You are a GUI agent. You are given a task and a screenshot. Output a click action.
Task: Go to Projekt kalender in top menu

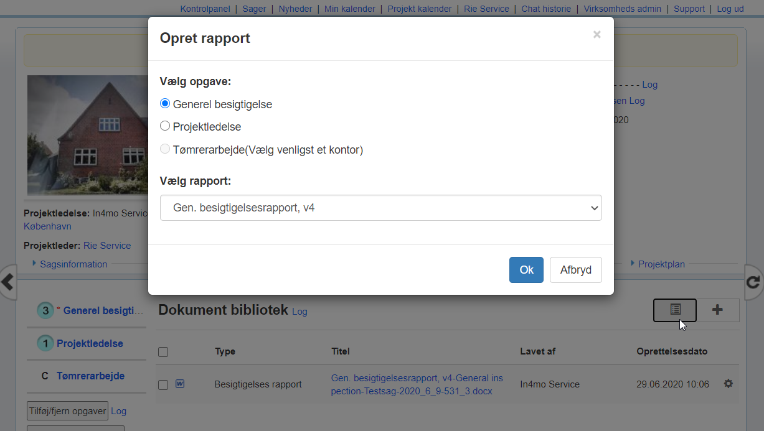pyautogui.click(x=419, y=9)
